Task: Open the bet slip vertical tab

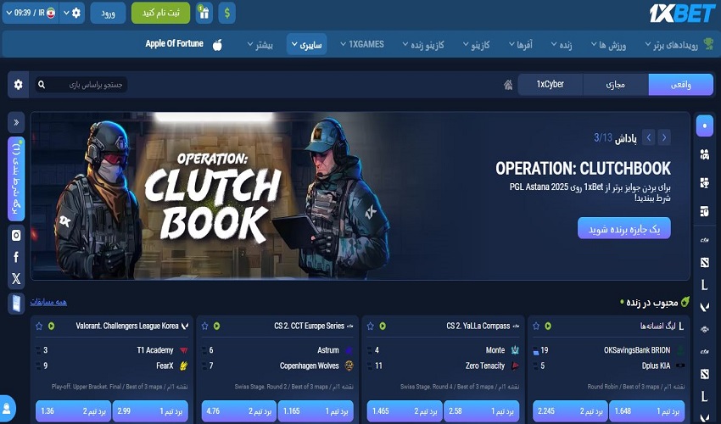Action: click(x=16, y=179)
